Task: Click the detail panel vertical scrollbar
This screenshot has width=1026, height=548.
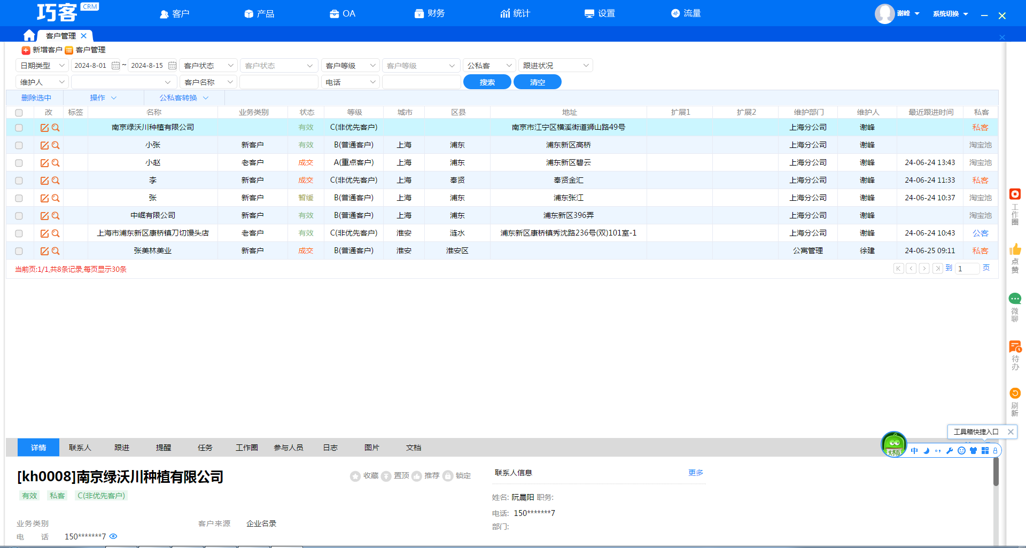Action: click(x=996, y=472)
